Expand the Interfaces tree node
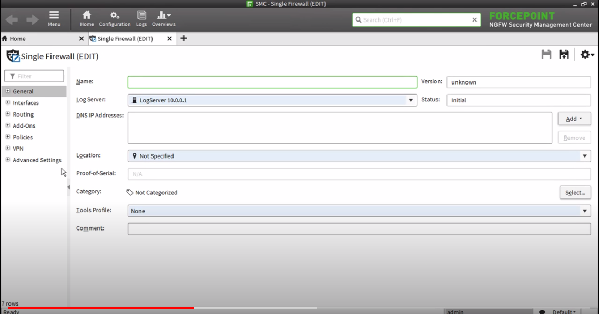This screenshot has width=599, height=314. 8,102
